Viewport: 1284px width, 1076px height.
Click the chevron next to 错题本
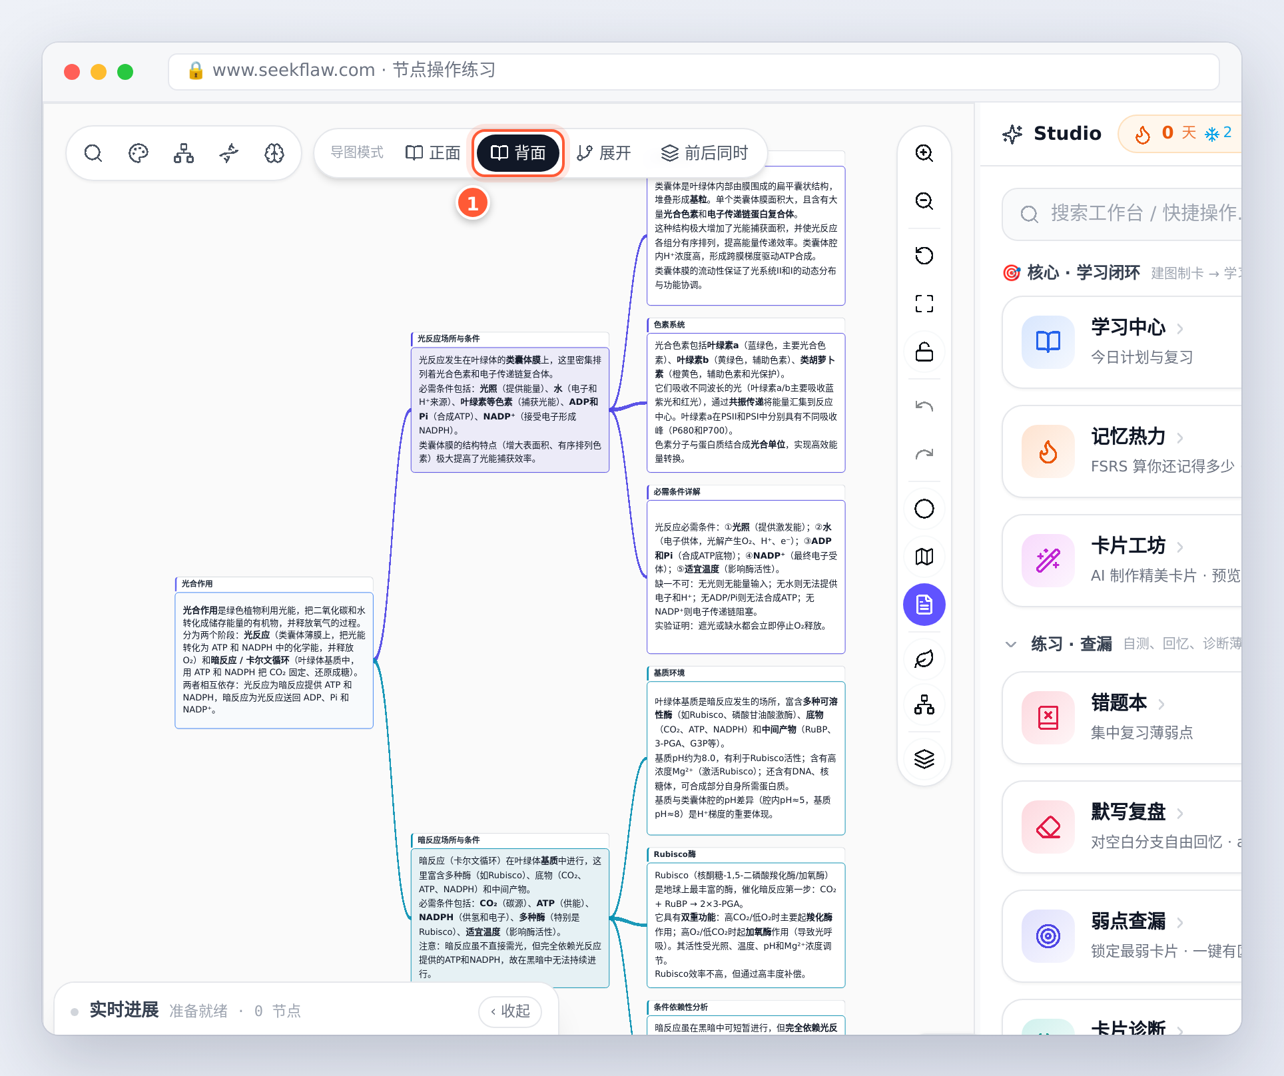click(1161, 704)
